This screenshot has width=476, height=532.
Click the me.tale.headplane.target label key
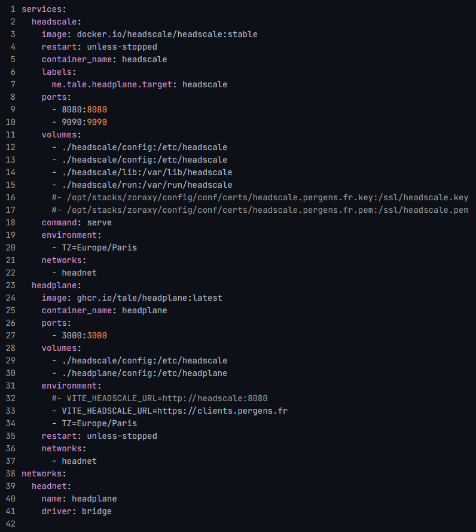tap(112, 84)
